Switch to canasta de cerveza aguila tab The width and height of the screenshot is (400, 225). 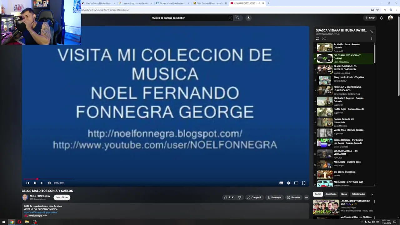pos(136,3)
